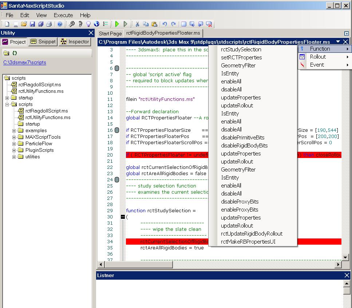Jump to the rctMakeRBPropertiesUI function

[248, 241]
